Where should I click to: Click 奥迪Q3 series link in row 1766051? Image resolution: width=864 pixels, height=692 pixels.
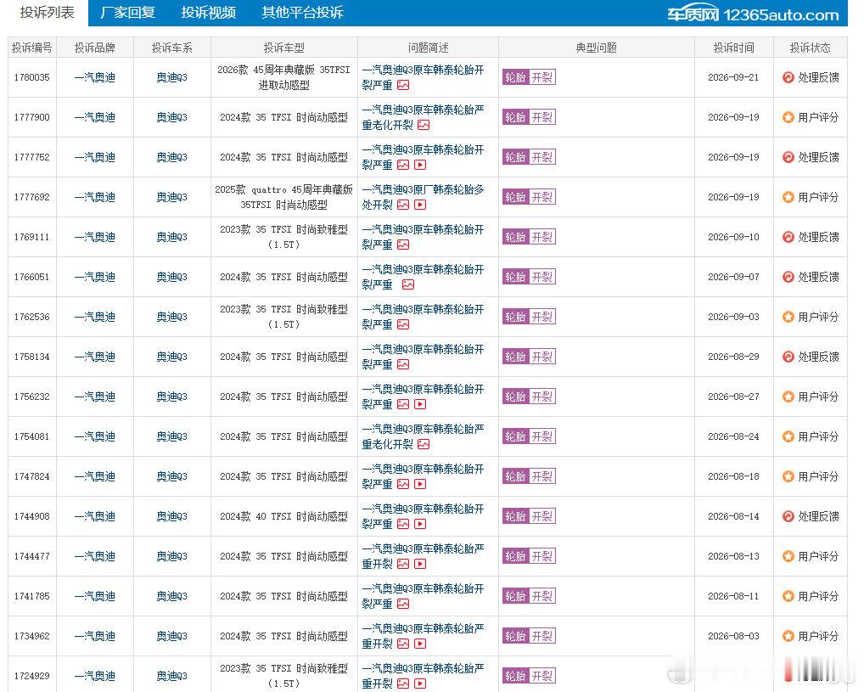tap(172, 277)
